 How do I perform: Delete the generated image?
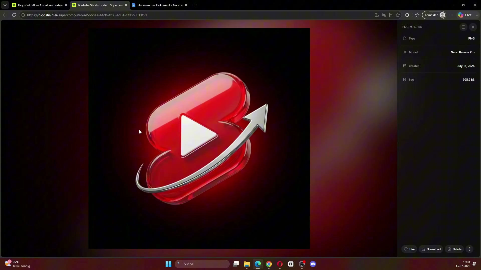pyautogui.click(x=454, y=249)
